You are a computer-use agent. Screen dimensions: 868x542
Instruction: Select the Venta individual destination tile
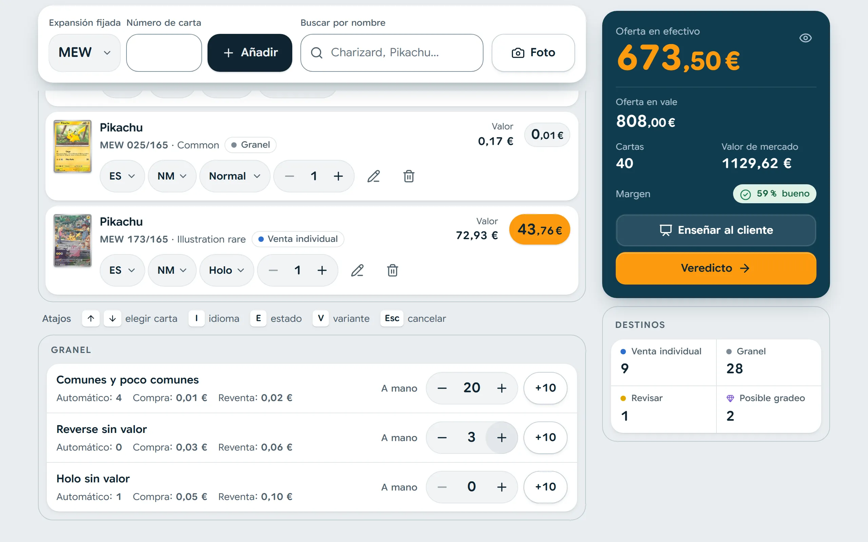click(664, 362)
